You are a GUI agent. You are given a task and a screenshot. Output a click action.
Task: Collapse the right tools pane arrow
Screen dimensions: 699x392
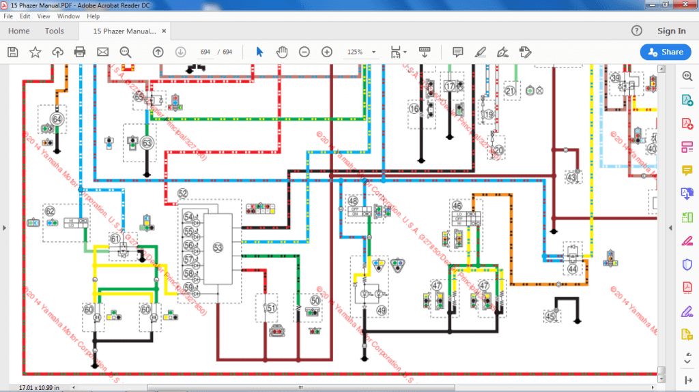pos(688,380)
